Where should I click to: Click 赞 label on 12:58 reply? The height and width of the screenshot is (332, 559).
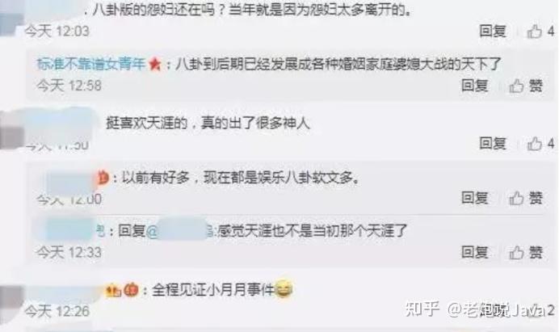click(536, 86)
